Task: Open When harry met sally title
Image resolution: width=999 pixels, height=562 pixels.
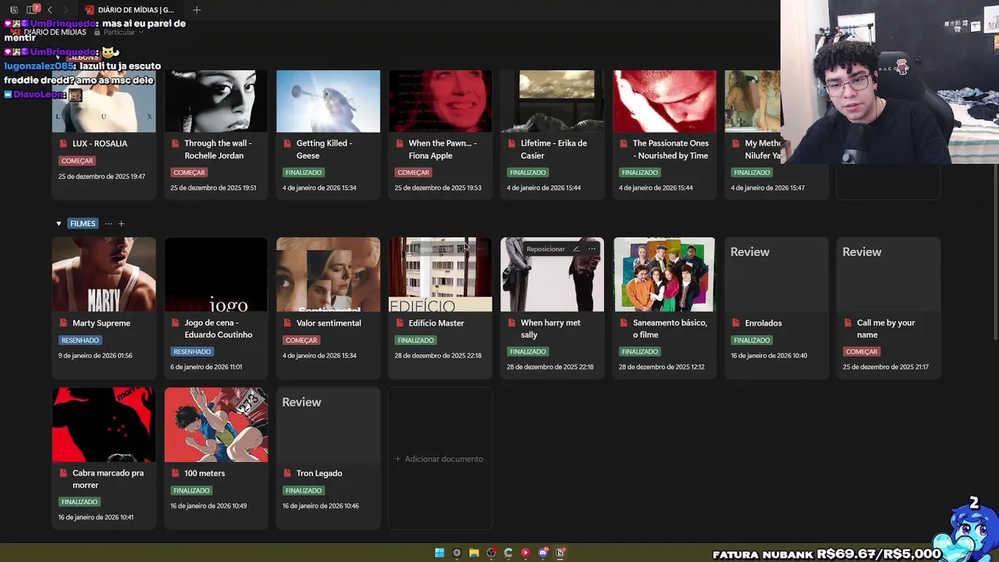Action: coord(551,329)
